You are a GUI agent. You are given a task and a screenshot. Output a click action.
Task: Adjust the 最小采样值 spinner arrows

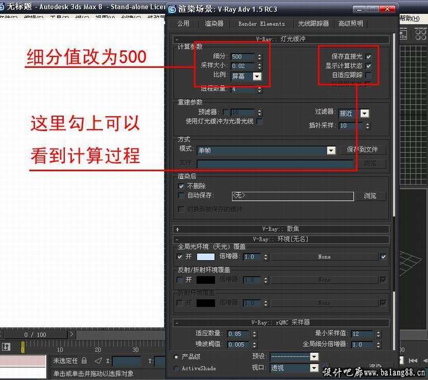point(378,334)
